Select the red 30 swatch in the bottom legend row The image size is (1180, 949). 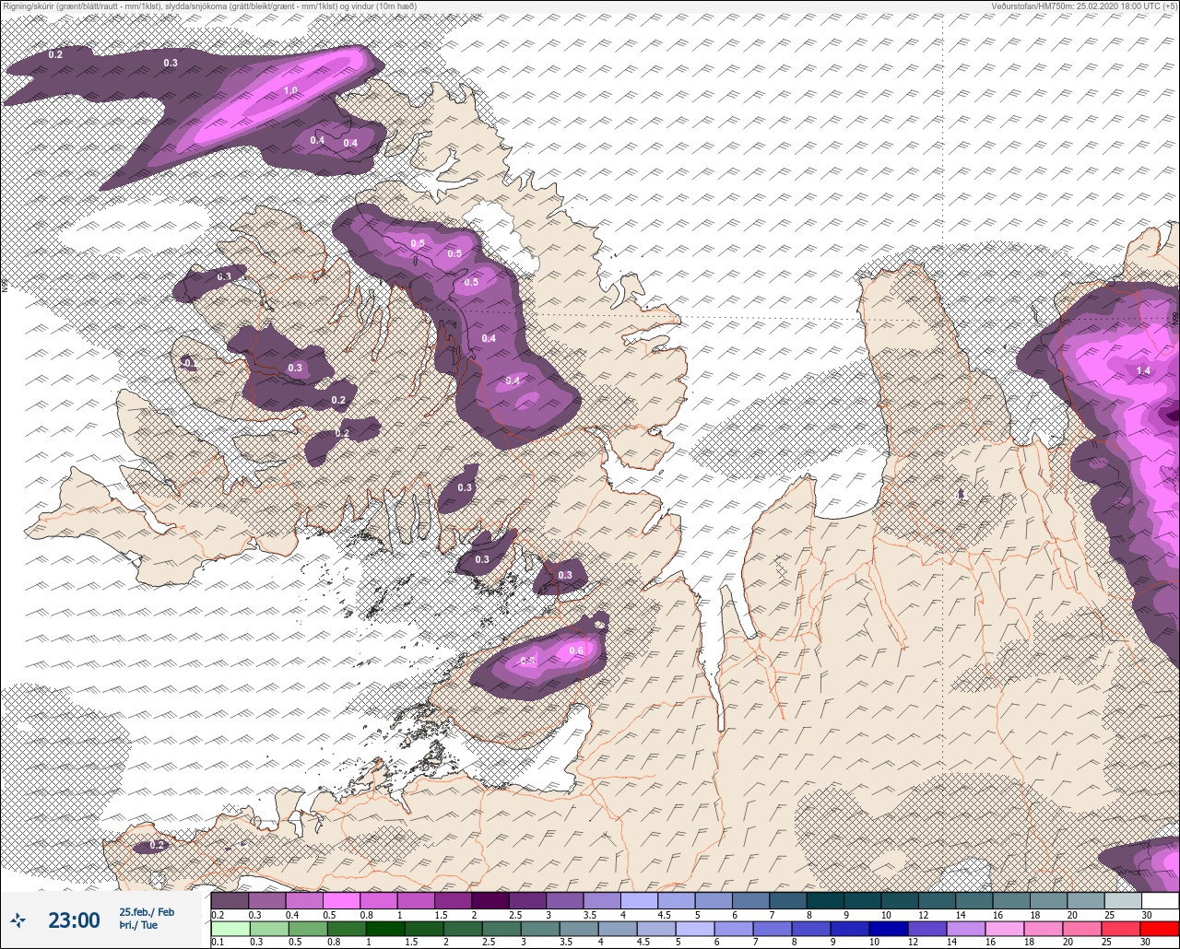1160,929
